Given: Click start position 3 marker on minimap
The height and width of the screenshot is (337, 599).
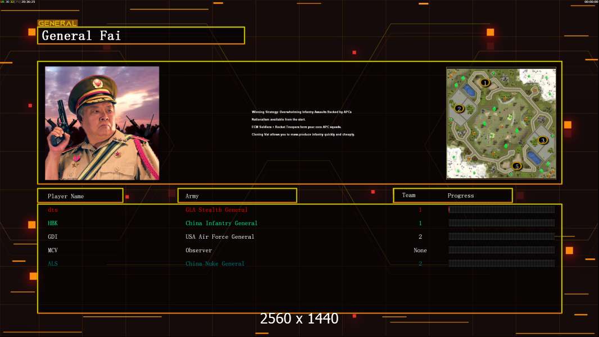Looking at the screenshot, I should click(543, 140).
